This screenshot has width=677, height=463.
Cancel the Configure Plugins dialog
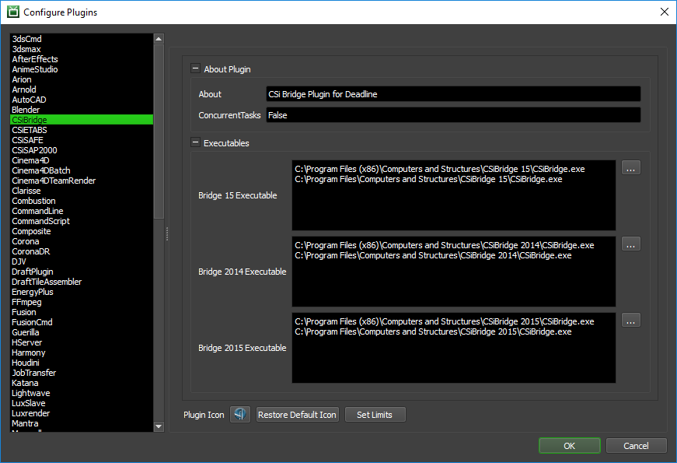coord(636,446)
